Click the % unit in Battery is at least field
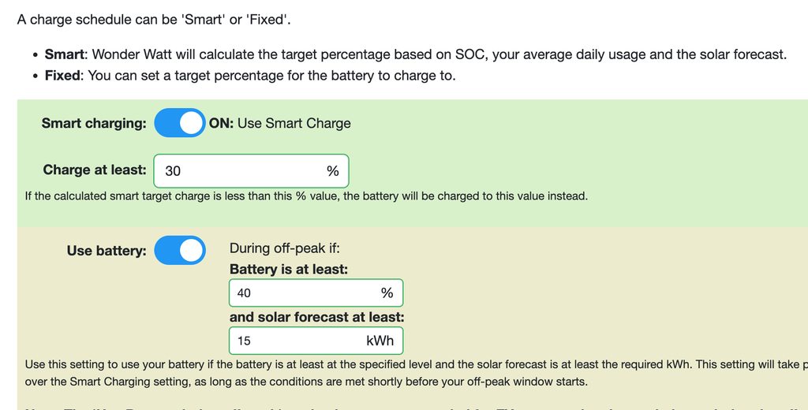The height and width of the screenshot is (410, 808). [x=387, y=293]
